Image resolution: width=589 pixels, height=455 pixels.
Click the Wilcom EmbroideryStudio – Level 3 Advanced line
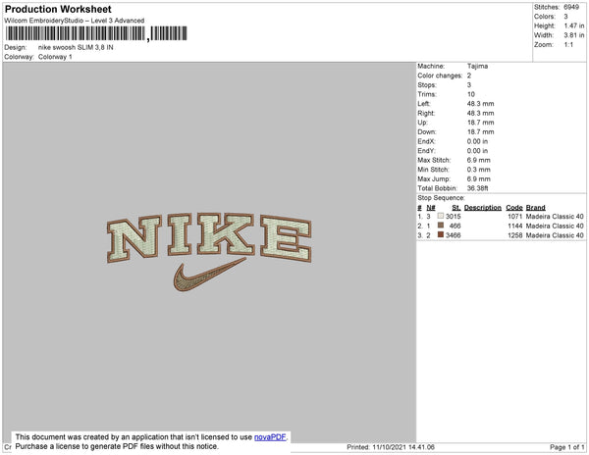(x=75, y=21)
